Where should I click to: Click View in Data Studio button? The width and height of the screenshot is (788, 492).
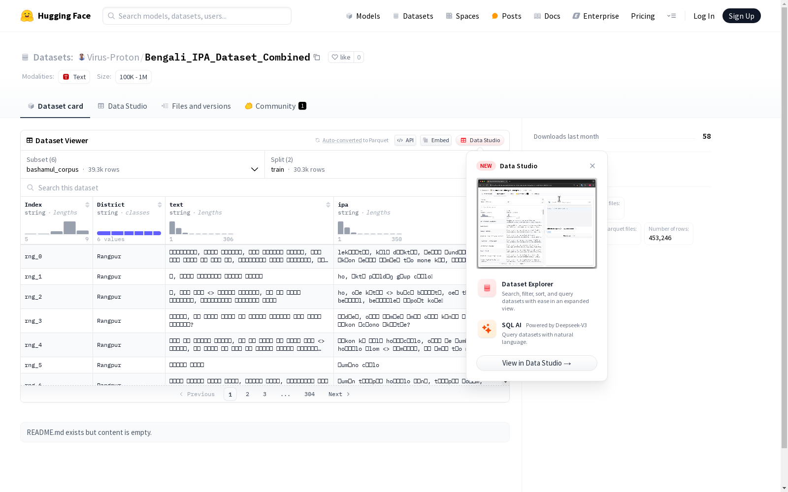click(537, 363)
